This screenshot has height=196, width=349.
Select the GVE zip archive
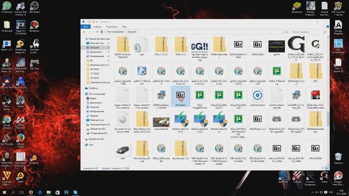coord(315,73)
